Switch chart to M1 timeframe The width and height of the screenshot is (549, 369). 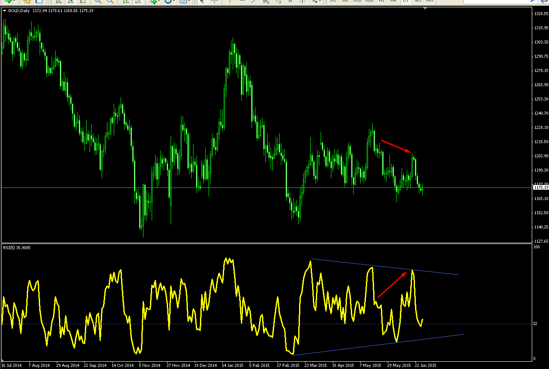[333, 1]
